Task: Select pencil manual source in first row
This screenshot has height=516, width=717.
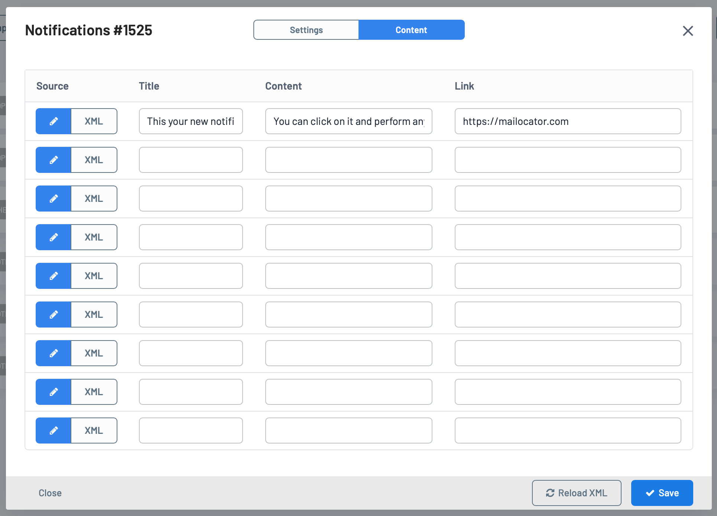Action: pos(53,121)
